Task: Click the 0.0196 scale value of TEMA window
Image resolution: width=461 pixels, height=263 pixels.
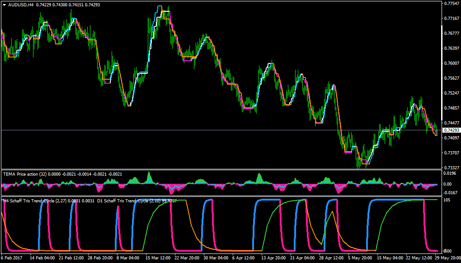Action: [450, 173]
